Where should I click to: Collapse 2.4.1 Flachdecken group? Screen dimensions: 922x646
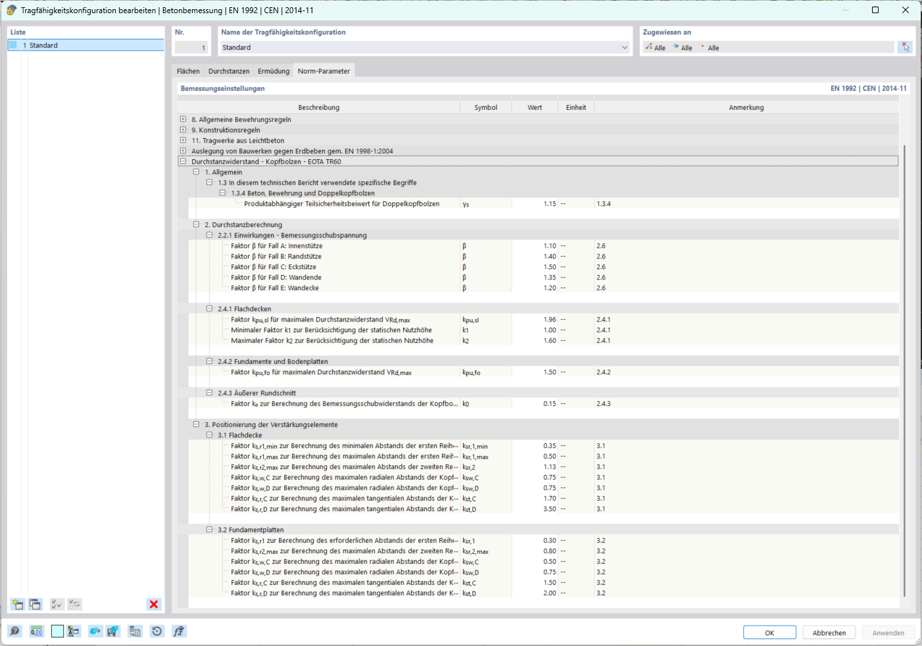click(209, 309)
